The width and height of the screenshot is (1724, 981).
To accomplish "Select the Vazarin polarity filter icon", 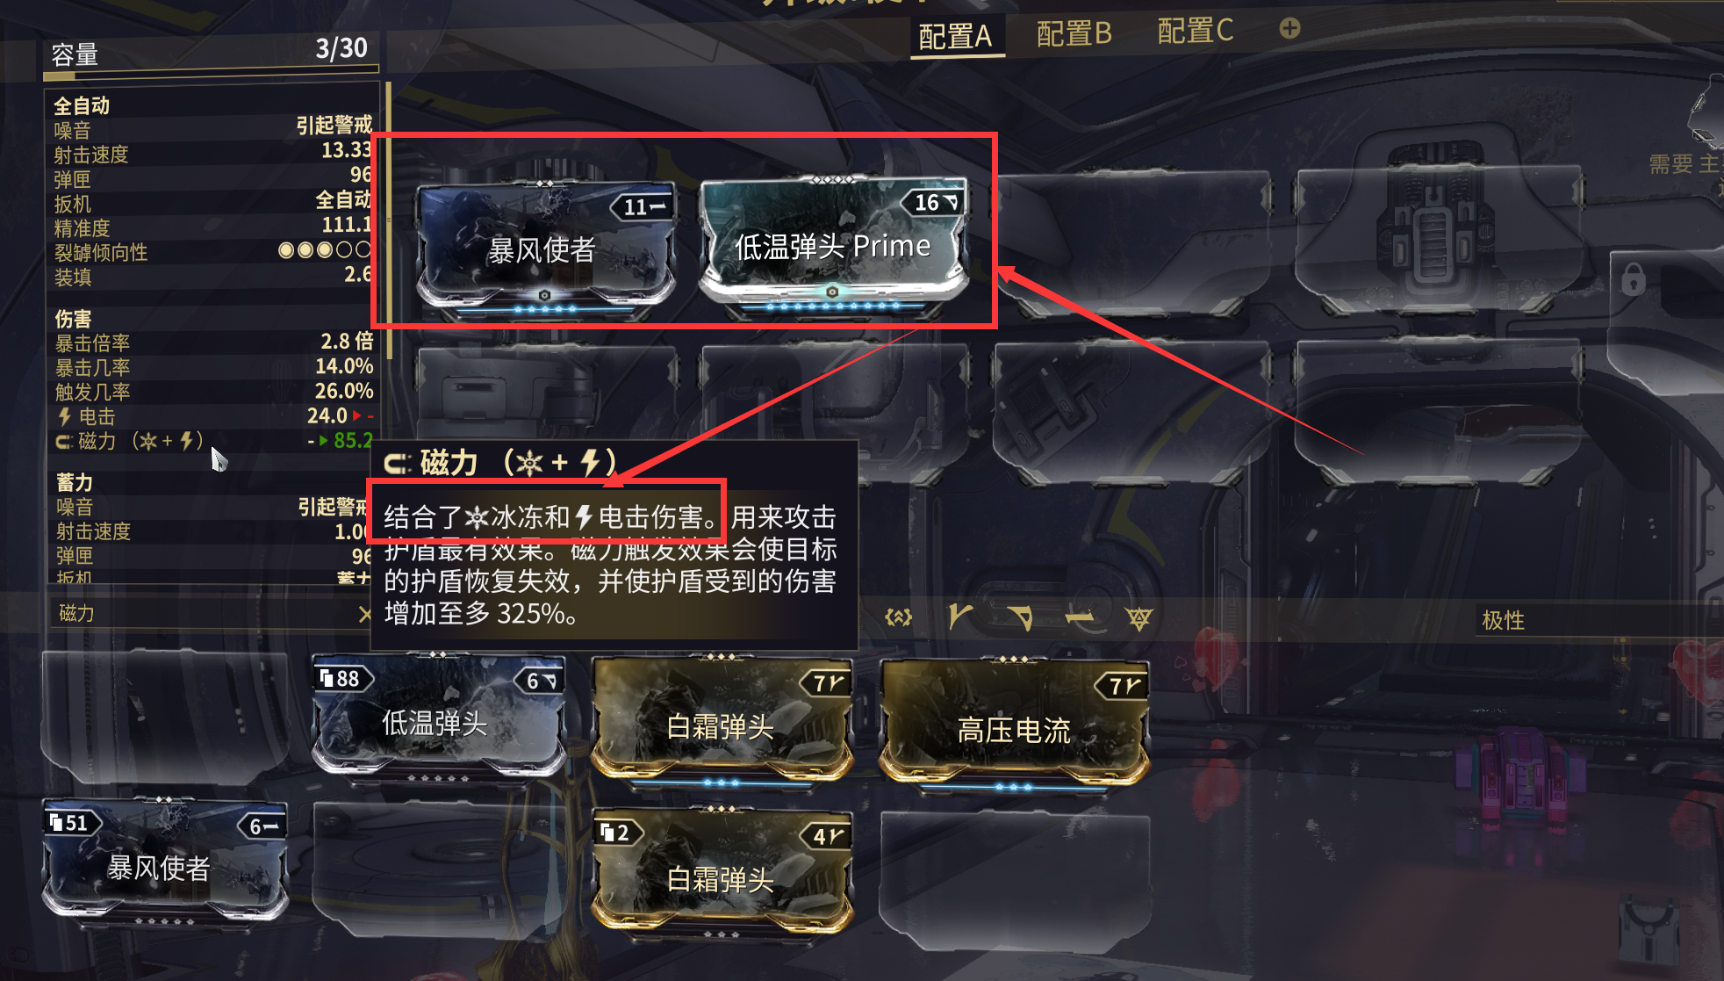I will pyautogui.click(x=1021, y=617).
